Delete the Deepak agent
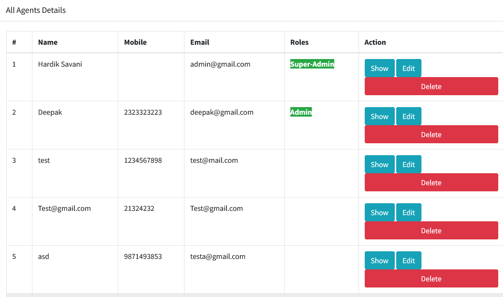503x297 pixels. (x=431, y=134)
